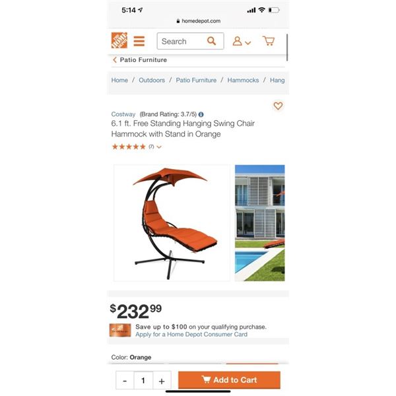Image resolution: width=396 pixels, height=396 pixels.
Task: Click the Add to Cart button
Action: (x=229, y=380)
